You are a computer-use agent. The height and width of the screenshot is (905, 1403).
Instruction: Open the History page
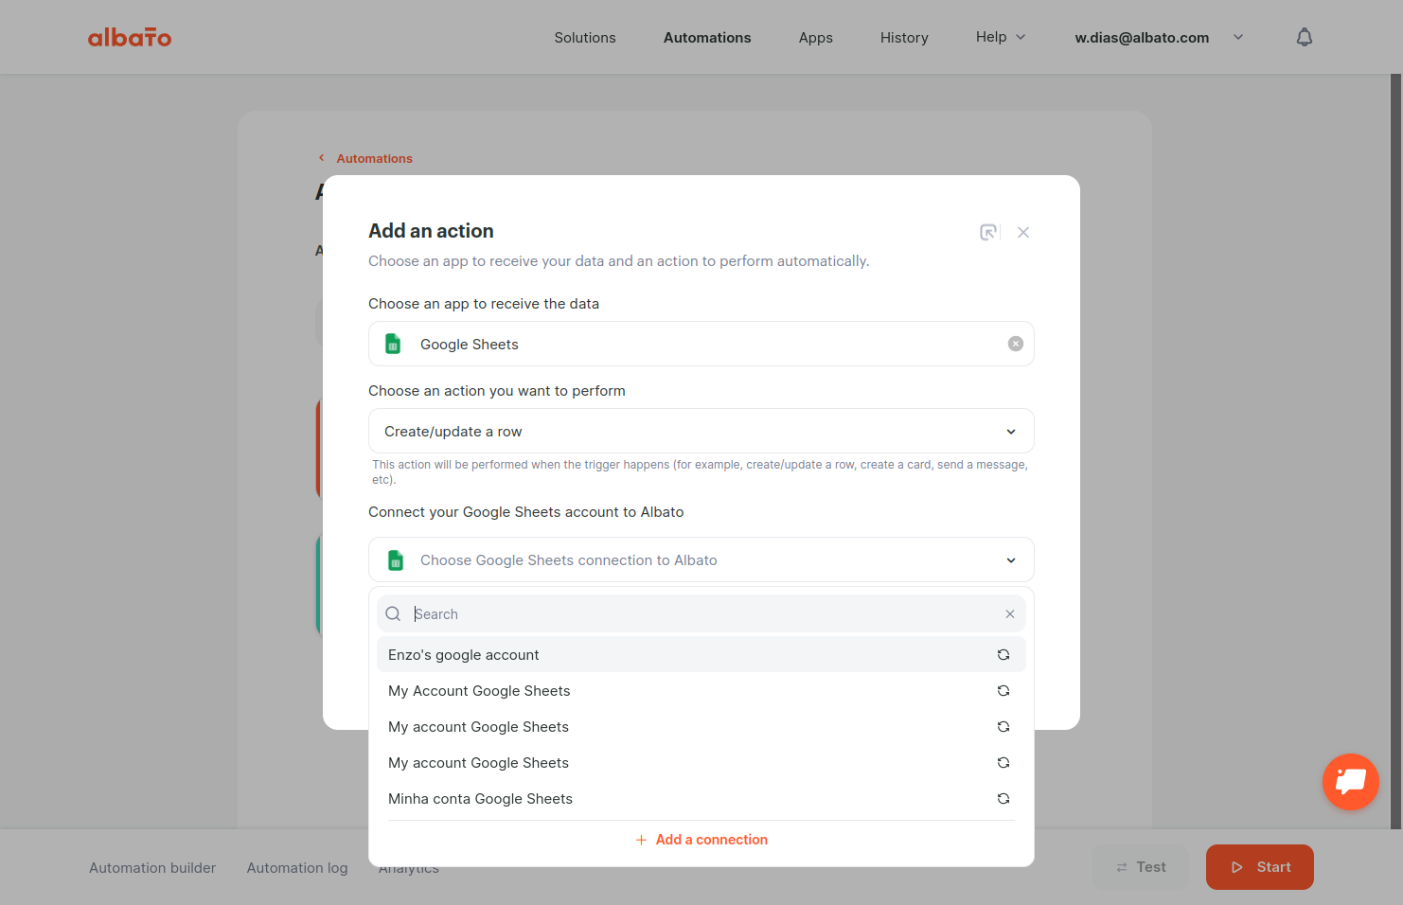(904, 38)
